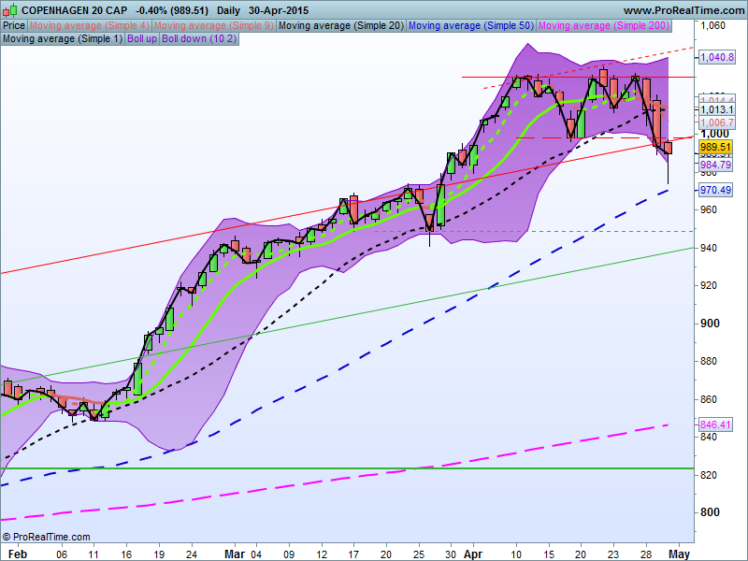Open Boll down (10 2) indicator label

click(x=199, y=38)
